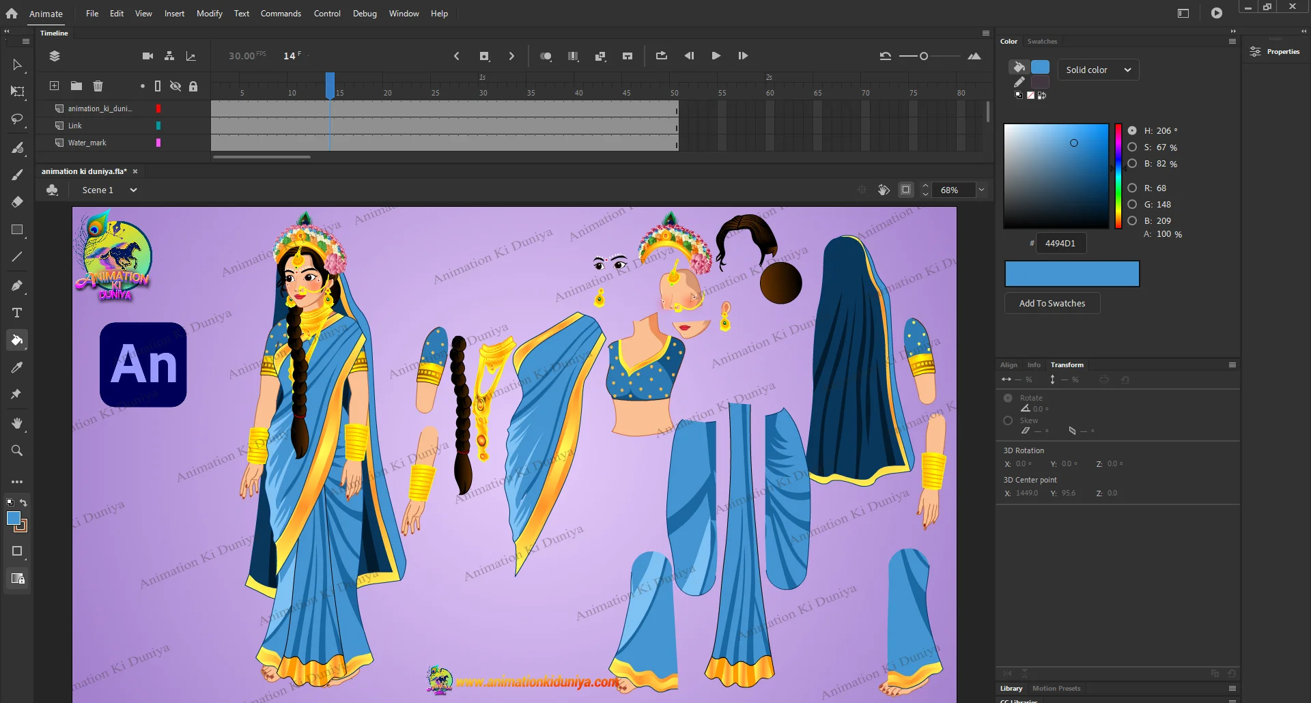The height and width of the screenshot is (703, 1311).
Task: Select the Red channel radio button
Action: (1132, 188)
